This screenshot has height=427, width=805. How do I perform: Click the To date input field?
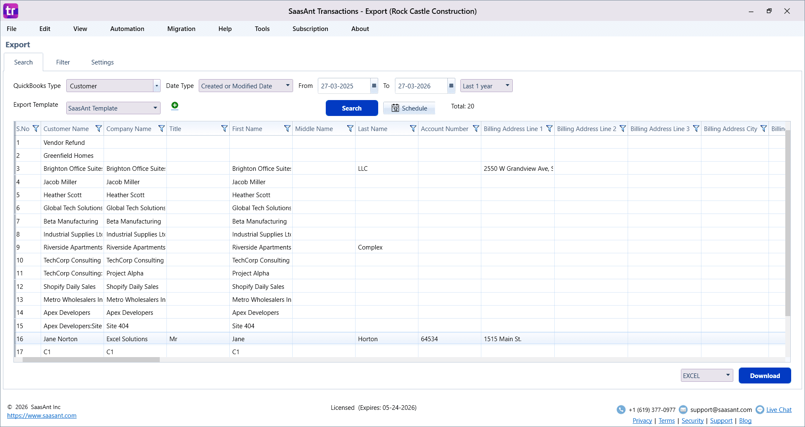(x=421, y=86)
